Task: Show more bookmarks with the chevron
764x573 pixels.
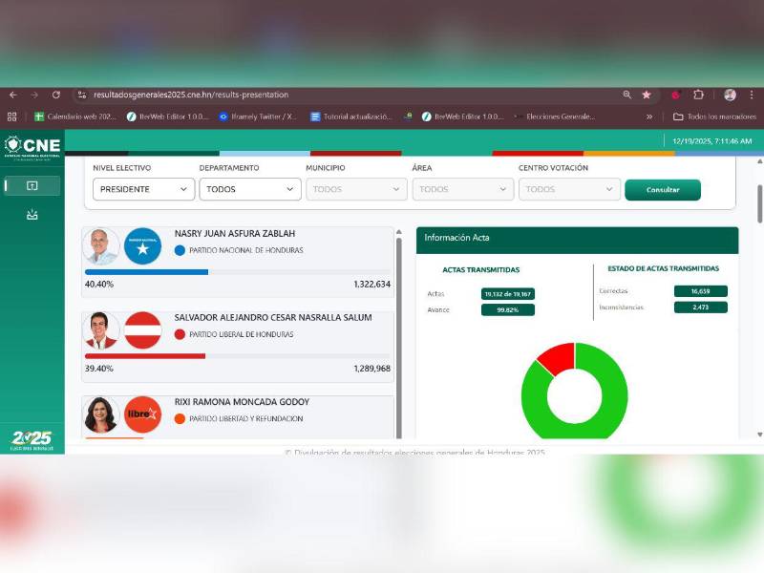Action: [x=649, y=117]
